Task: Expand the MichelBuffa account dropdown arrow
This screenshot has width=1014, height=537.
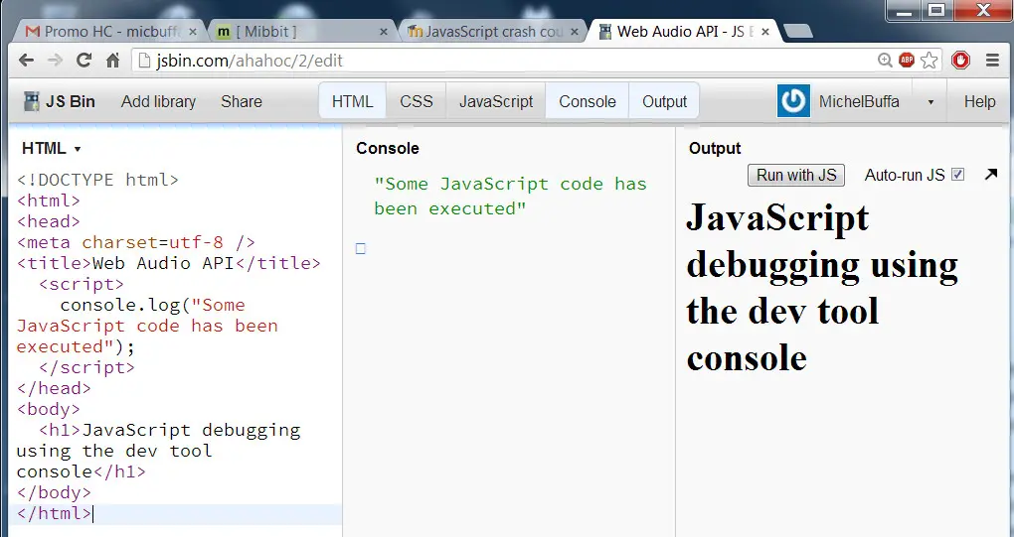Action: [x=930, y=102]
